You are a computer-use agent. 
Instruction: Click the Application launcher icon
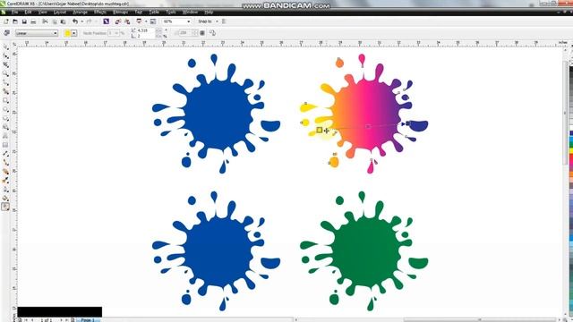(x=140, y=21)
